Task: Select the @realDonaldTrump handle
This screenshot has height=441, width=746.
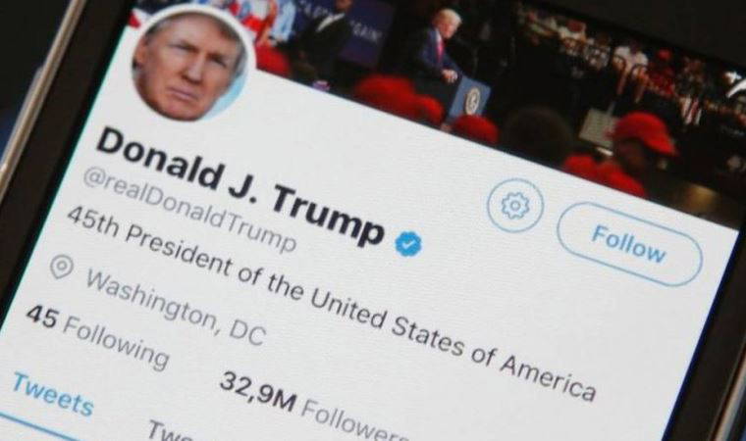Action: (x=189, y=211)
